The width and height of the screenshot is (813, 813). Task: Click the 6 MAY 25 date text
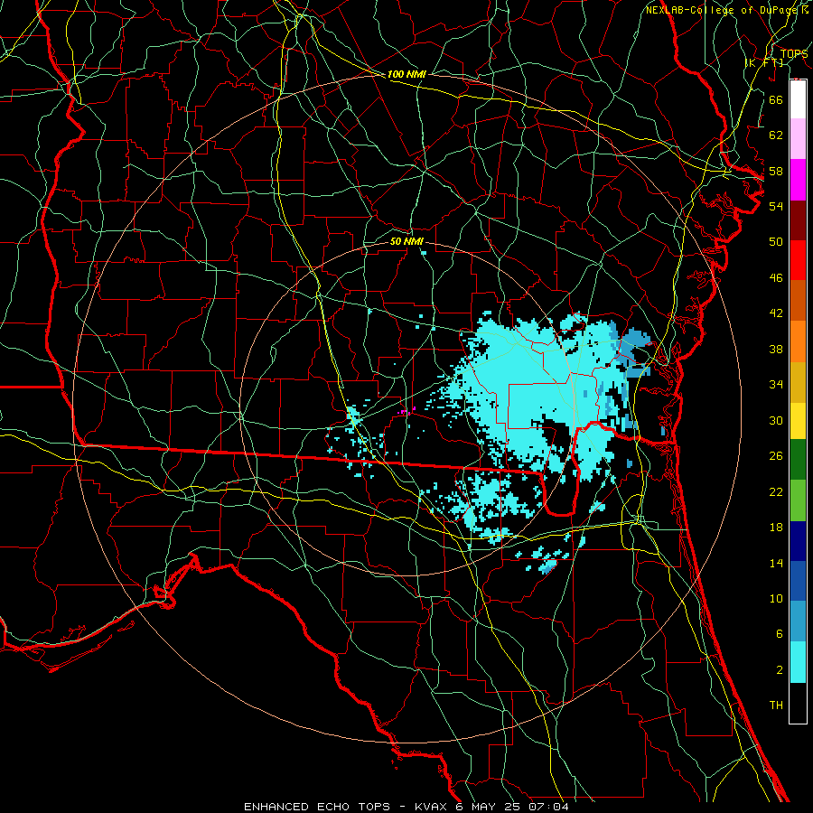click(489, 807)
